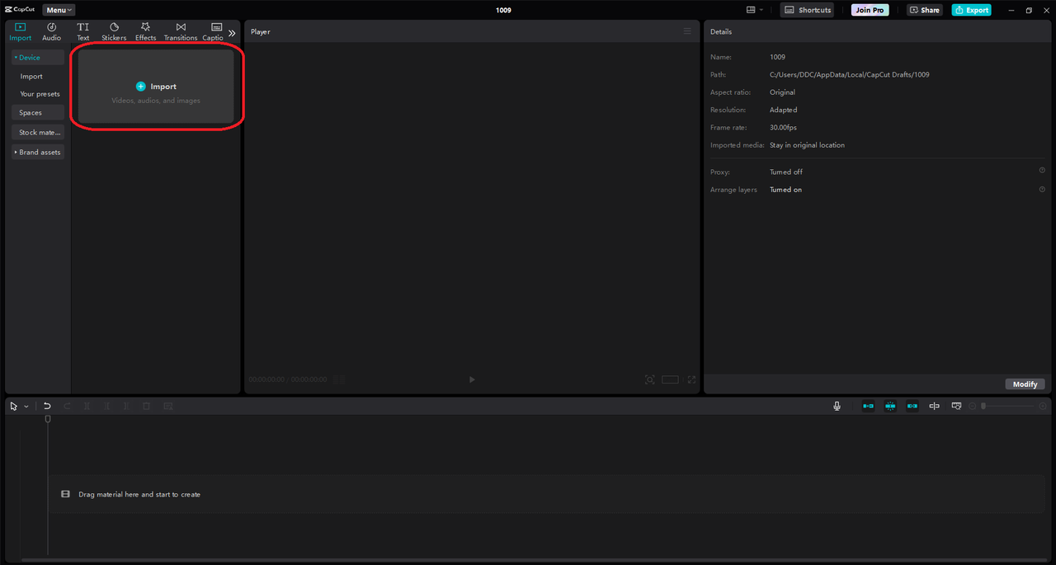Viewport: 1056px width, 565px height.
Task: Open the Import media tab
Action: [21, 32]
